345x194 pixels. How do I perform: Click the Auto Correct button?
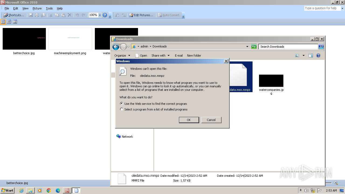pyautogui.click(x=169, y=15)
